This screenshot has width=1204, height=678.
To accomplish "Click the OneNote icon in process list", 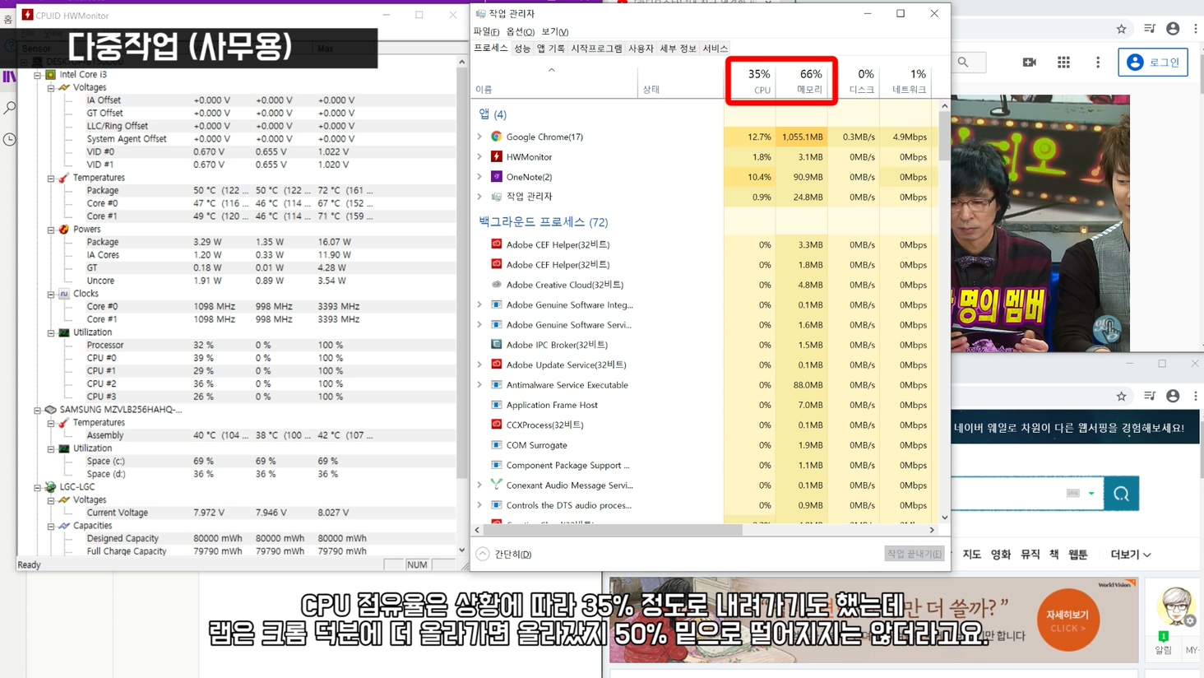I will [497, 177].
